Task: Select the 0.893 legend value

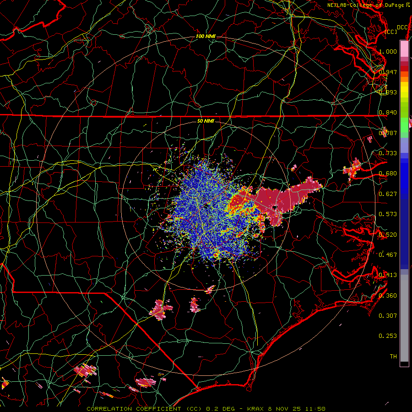Action: click(388, 92)
